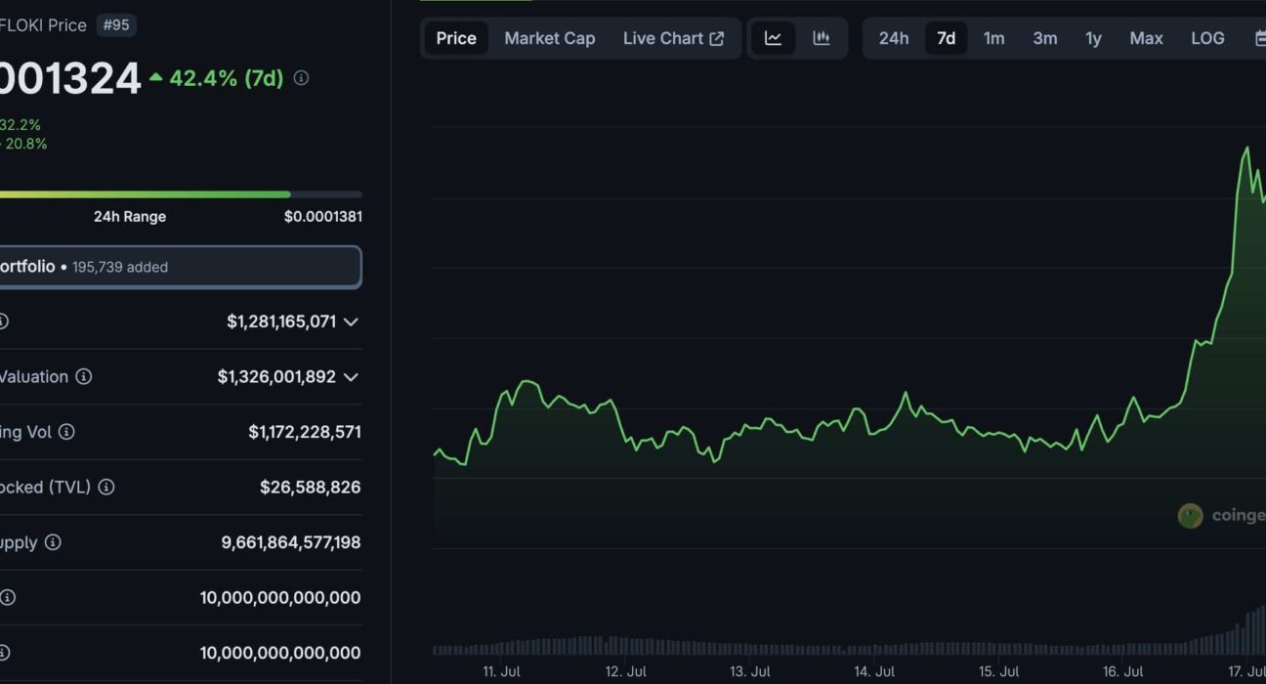Set chart range to Max

[1146, 38]
